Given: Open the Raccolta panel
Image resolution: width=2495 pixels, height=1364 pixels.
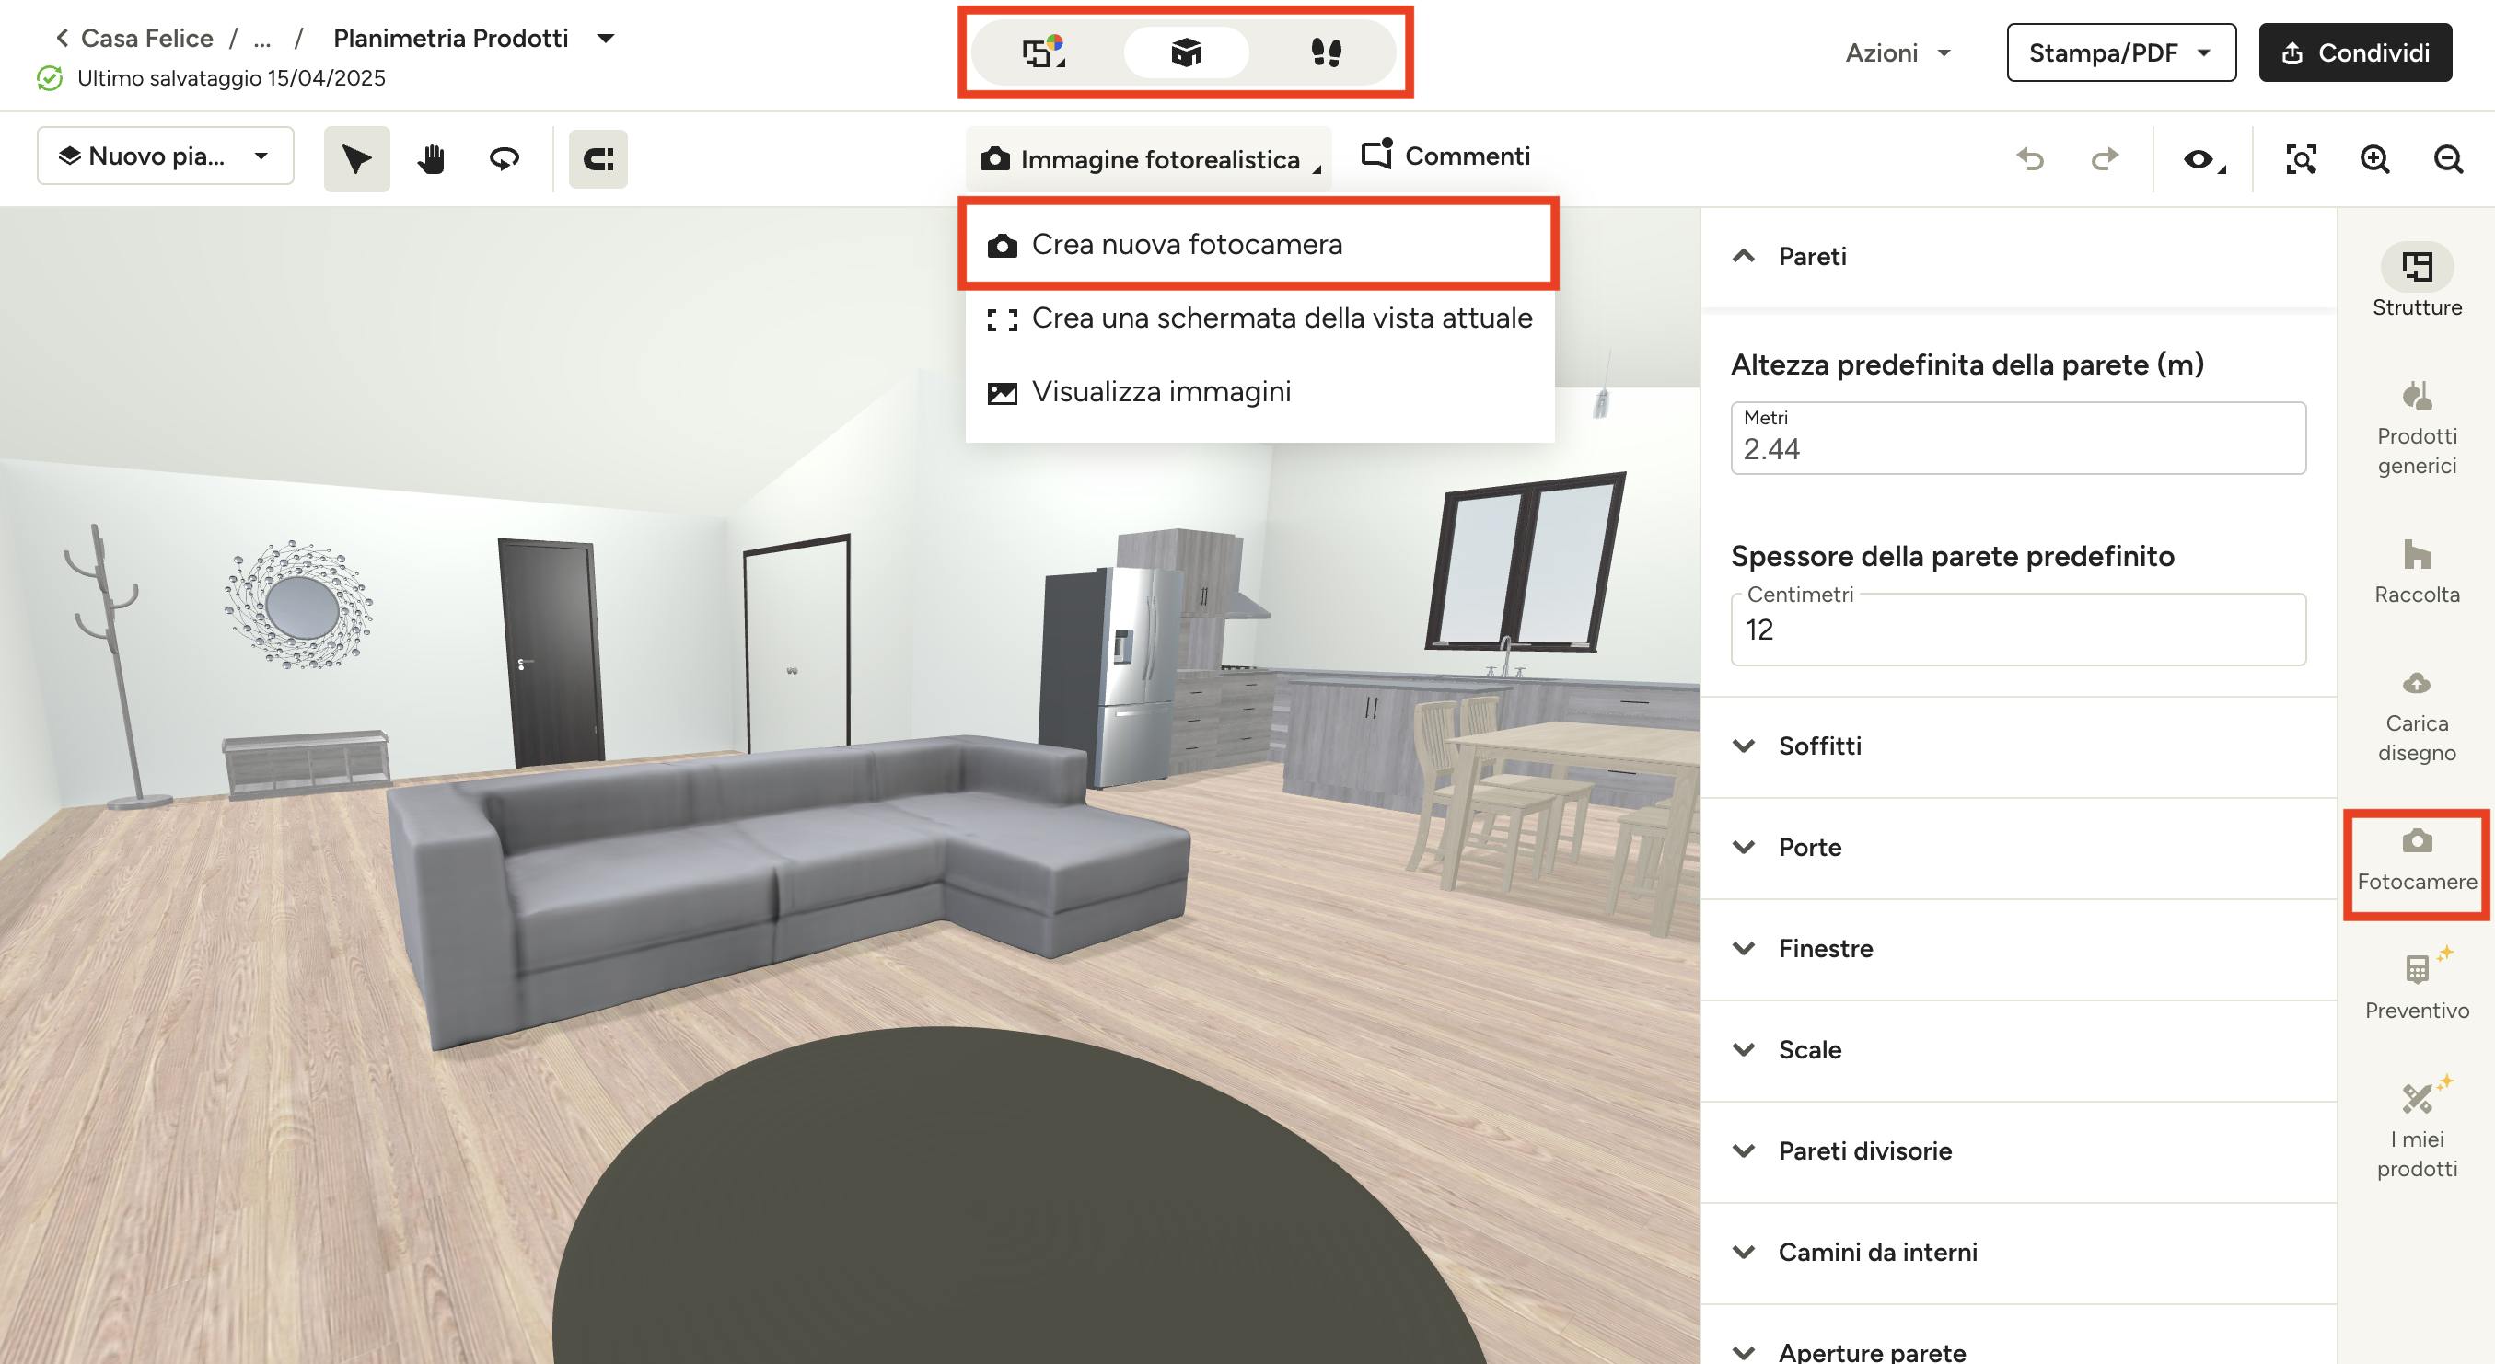Looking at the screenshot, I should [x=2417, y=572].
